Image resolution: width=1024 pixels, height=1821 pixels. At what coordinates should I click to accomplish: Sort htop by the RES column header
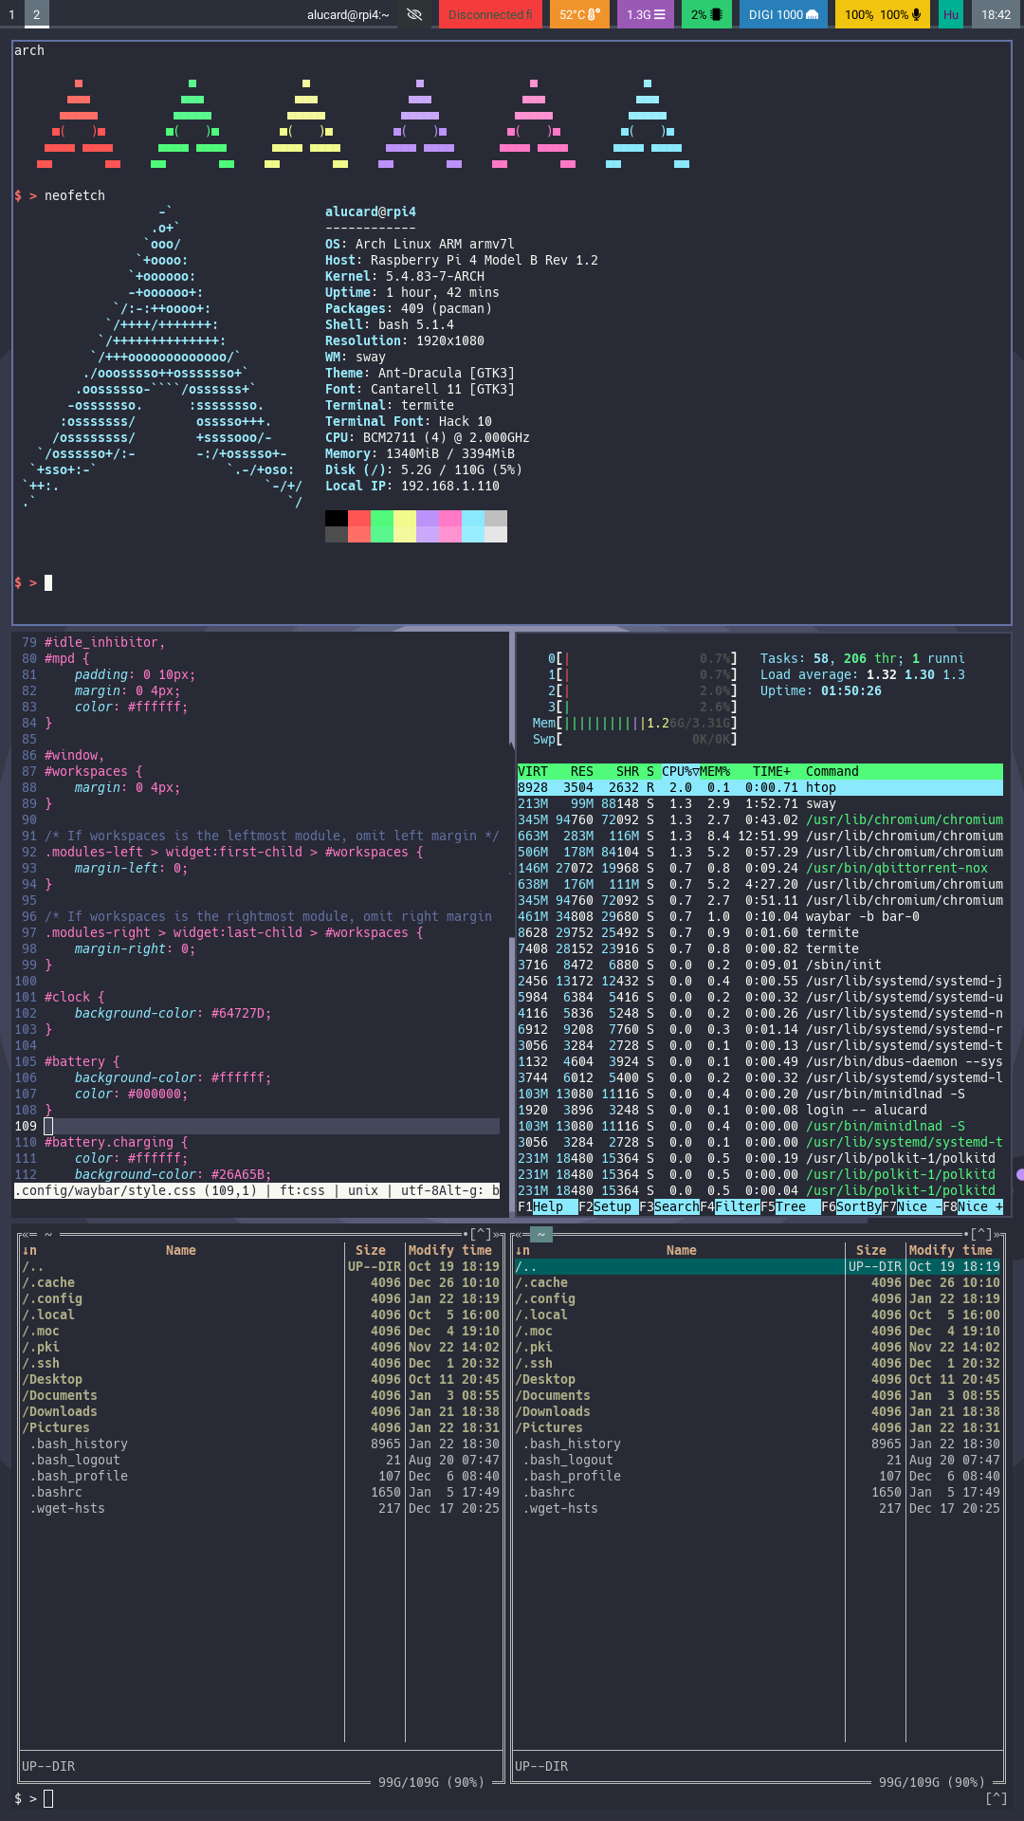pyautogui.click(x=581, y=771)
